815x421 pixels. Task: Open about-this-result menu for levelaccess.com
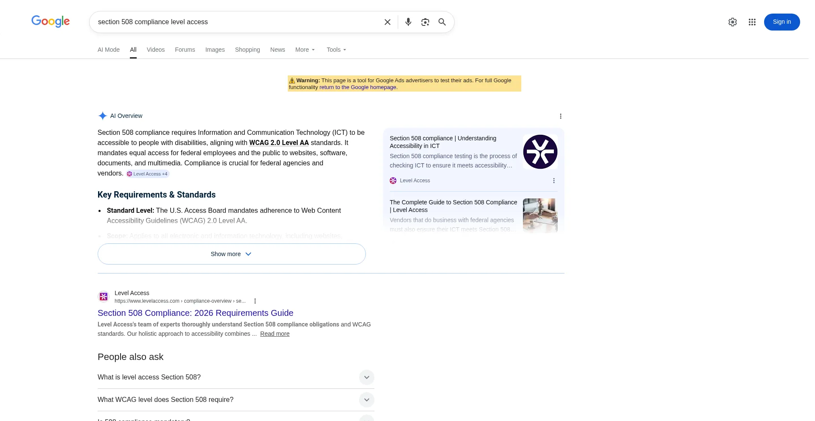pos(255,301)
